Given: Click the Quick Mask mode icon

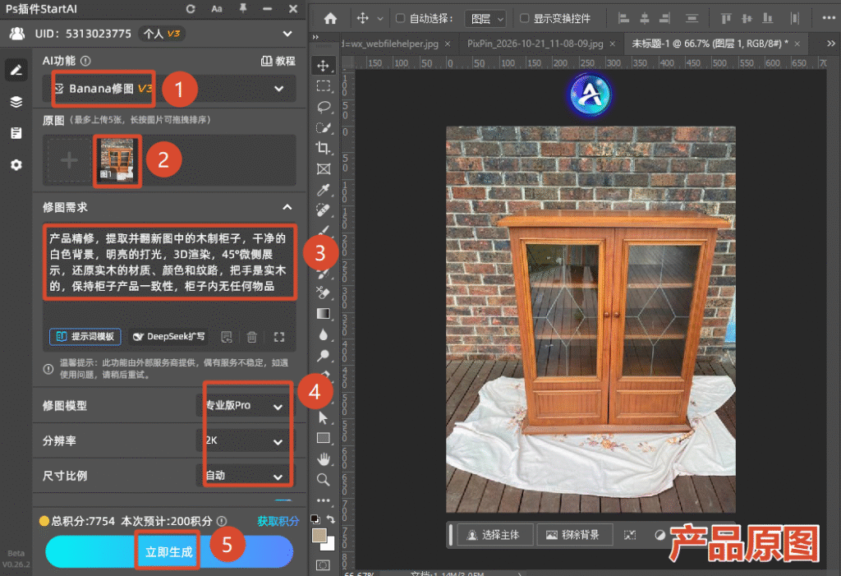Looking at the screenshot, I should pos(323,564).
